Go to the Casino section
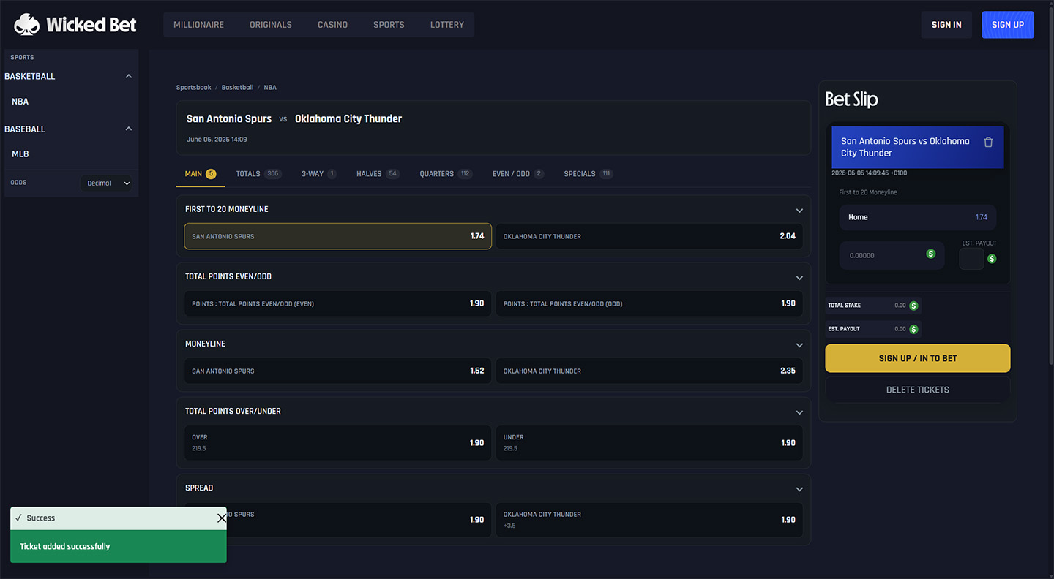 [332, 25]
